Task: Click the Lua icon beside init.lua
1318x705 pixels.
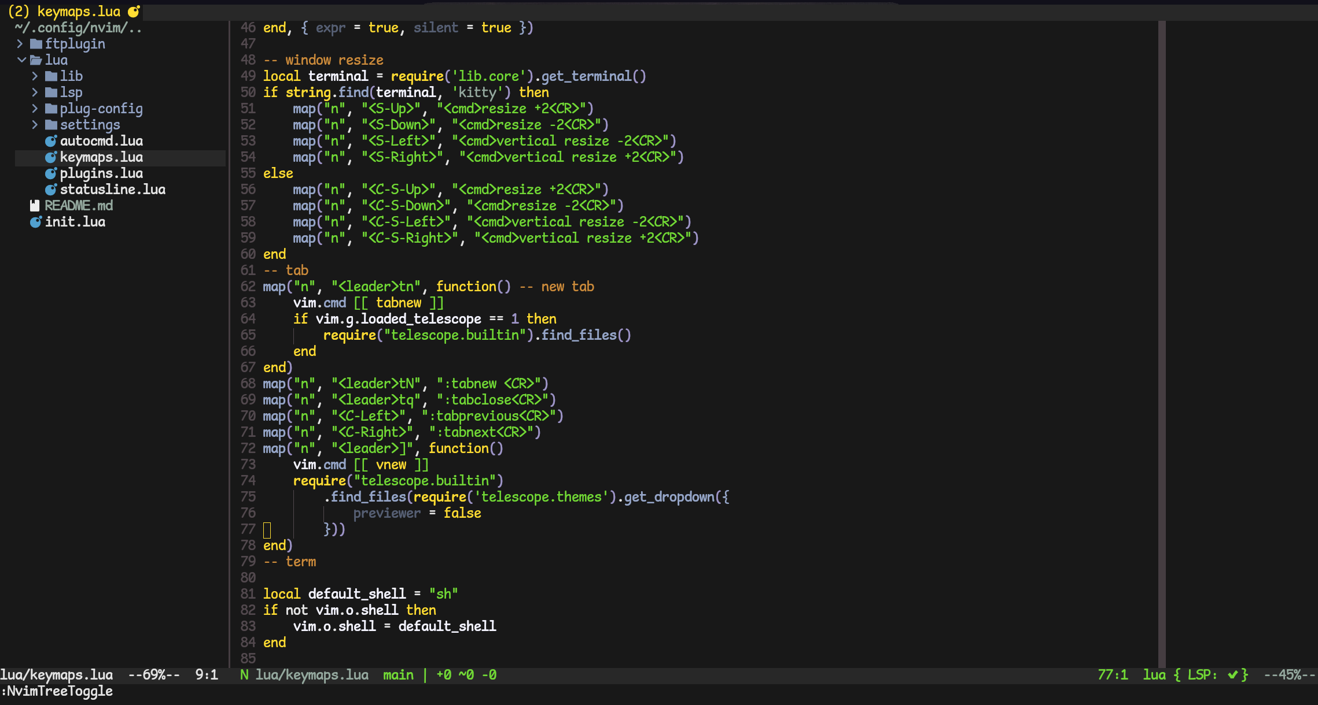Action: [36, 222]
